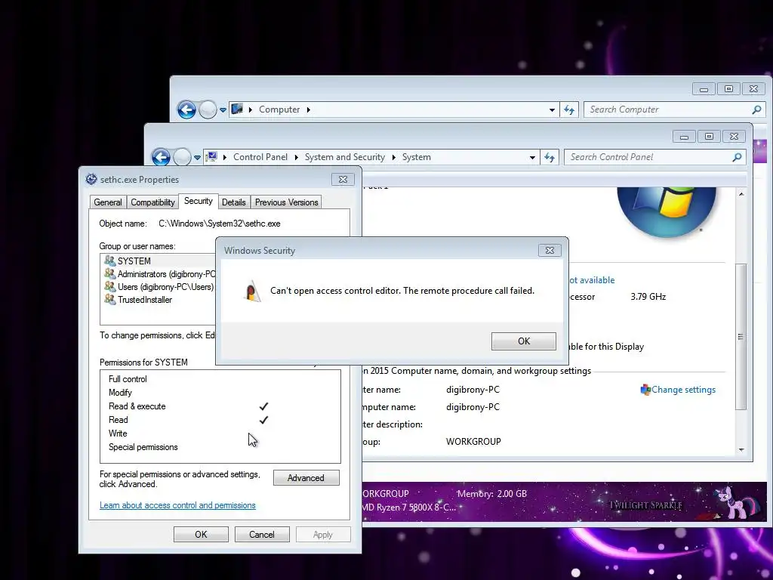The width and height of the screenshot is (773, 580).
Task: Click the sethc.exe Properties title icon
Action: pos(91,180)
